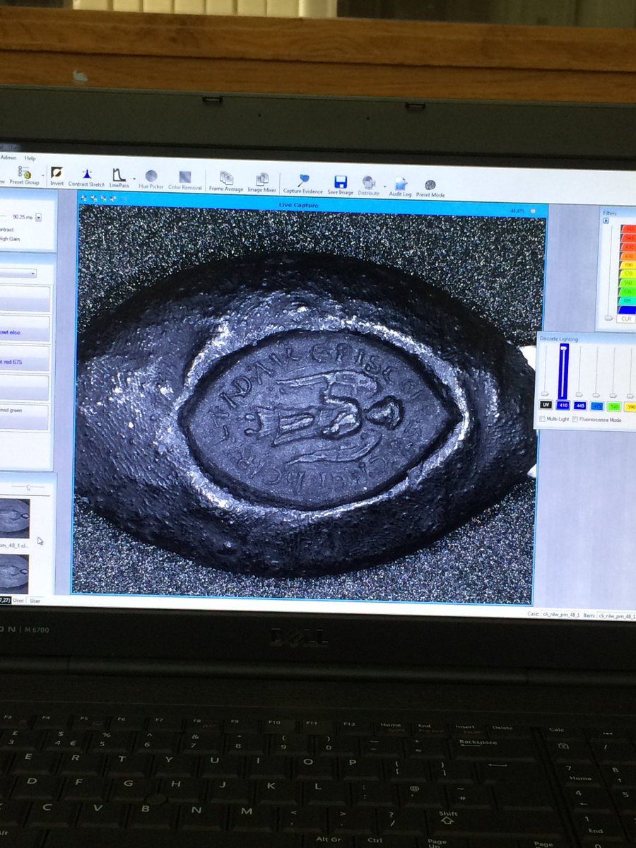
Task: Click the User status bar field
Action: pyautogui.click(x=35, y=601)
